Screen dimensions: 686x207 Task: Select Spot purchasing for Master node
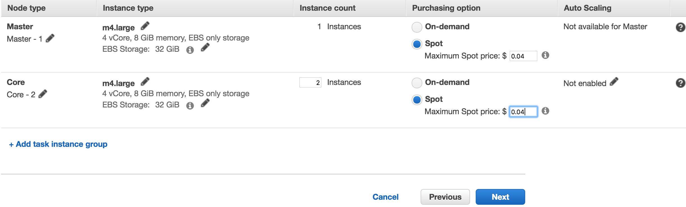tap(417, 44)
